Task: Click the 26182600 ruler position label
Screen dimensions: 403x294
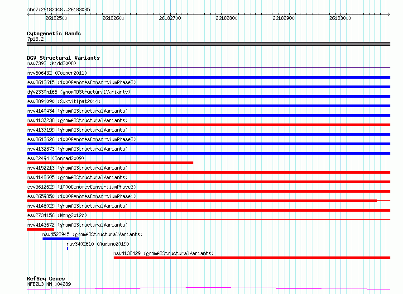Action: pyautogui.click(x=113, y=18)
